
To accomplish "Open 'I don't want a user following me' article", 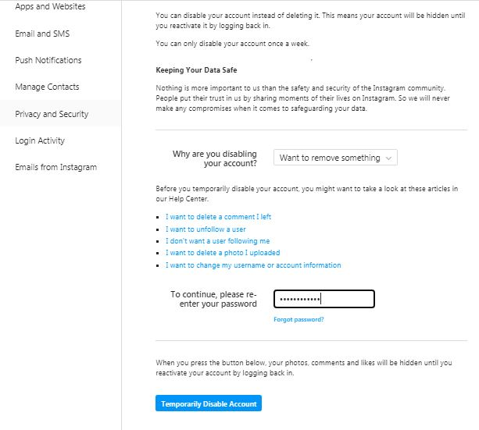I will pos(217,241).
